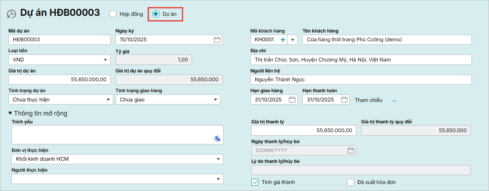Open the Hạn giao hàng calendar picker

(292, 100)
